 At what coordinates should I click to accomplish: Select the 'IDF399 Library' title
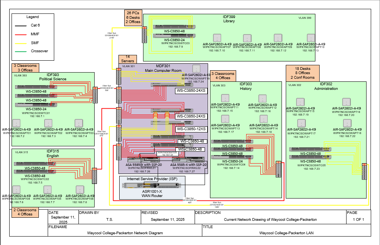[229, 19]
